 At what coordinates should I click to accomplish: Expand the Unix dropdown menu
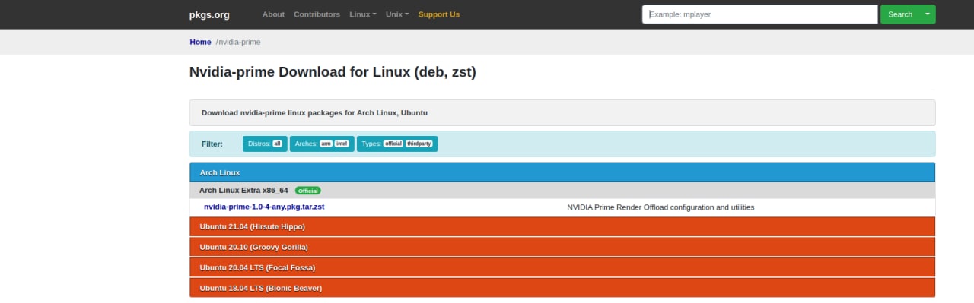(397, 14)
